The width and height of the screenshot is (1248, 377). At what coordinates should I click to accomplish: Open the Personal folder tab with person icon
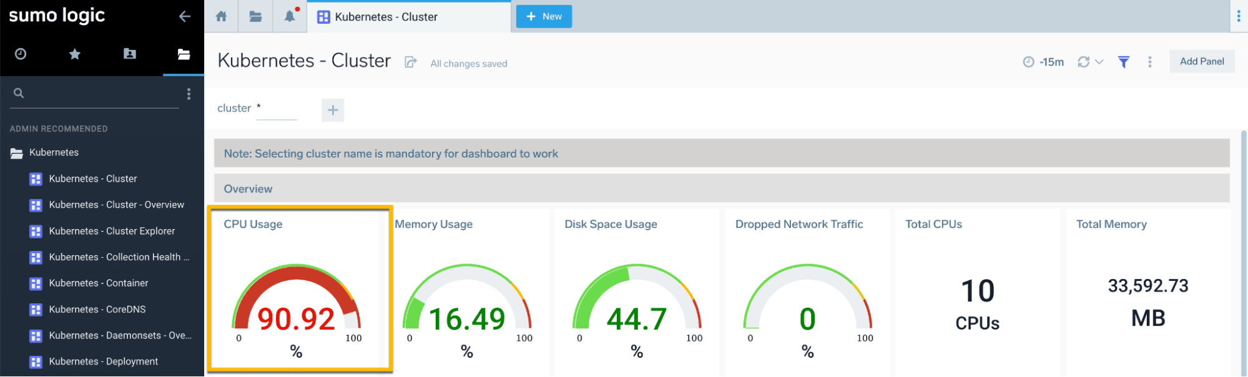(129, 54)
